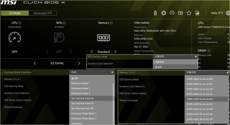Click the CPU Game Boost speedometer icon
Image resolution: width=230 pixels, height=125 pixels.
[15, 38]
